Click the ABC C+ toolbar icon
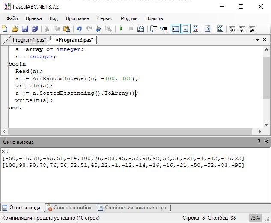The height and width of the screenshot is (223, 271). pyautogui.click(x=196, y=29)
